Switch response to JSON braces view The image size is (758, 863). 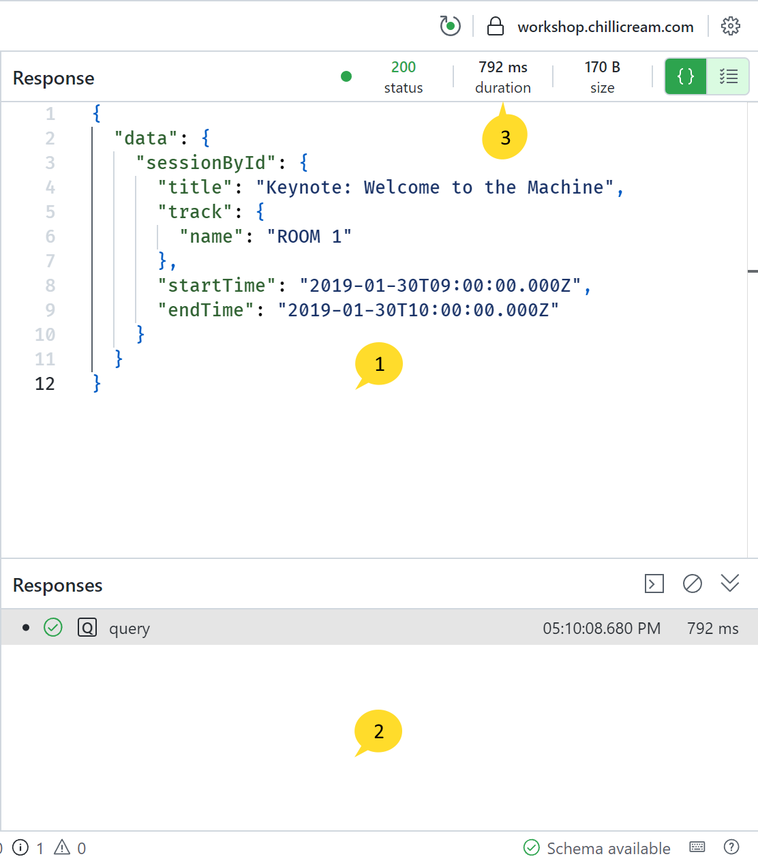click(x=685, y=76)
